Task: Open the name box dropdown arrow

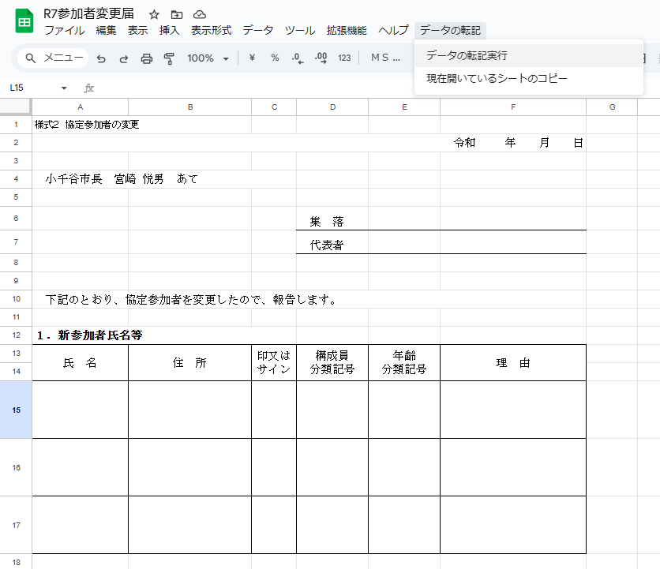Action: (x=64, y=88)
